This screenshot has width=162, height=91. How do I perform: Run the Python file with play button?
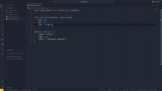(x=153, y=5)
